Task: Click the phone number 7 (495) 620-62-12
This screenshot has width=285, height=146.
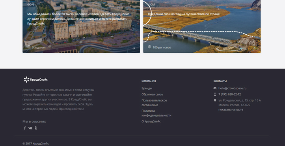Action: click(230, 94)
